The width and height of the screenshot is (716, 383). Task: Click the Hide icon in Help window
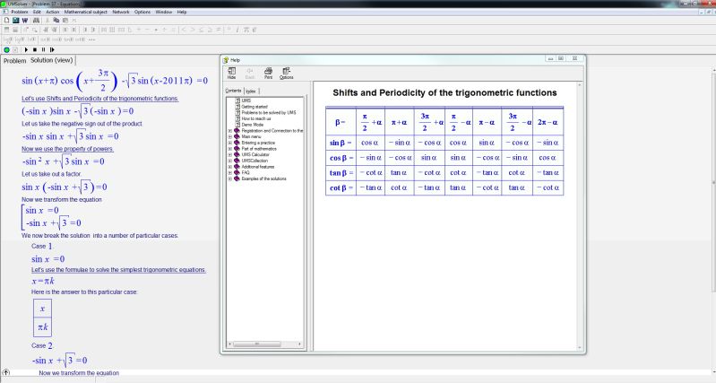pyautogui.click(x=231, y=74)
